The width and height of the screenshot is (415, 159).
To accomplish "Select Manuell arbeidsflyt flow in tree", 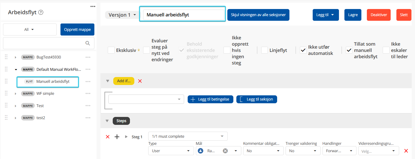I will pyautogui.click(x=53, y=82).
